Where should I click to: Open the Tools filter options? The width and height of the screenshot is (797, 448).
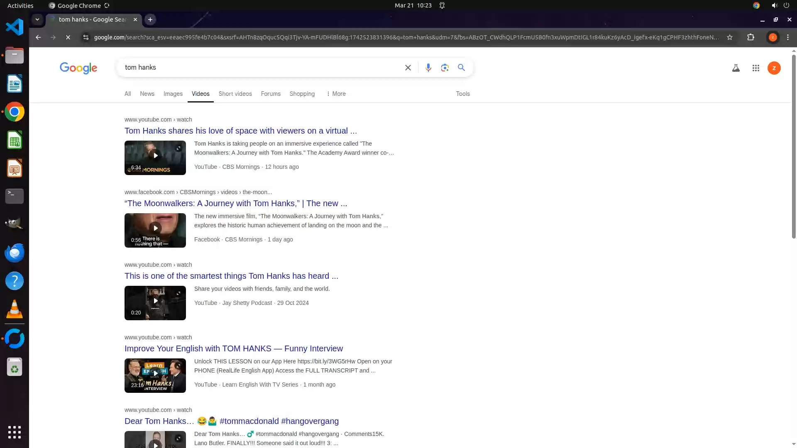coord(462,94)
